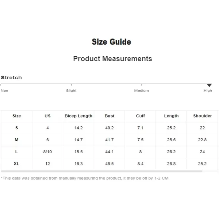219x219 pixels.
Task: Select the M size row label
Action: [16, 140]
